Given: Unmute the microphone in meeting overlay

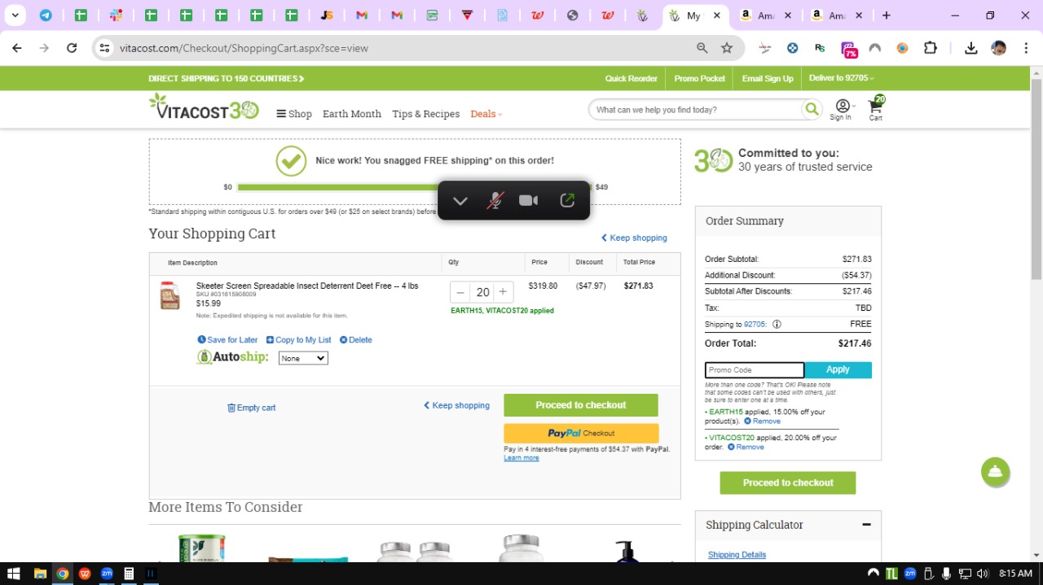Looking at the screenshot, I should [x=495, y=201].
